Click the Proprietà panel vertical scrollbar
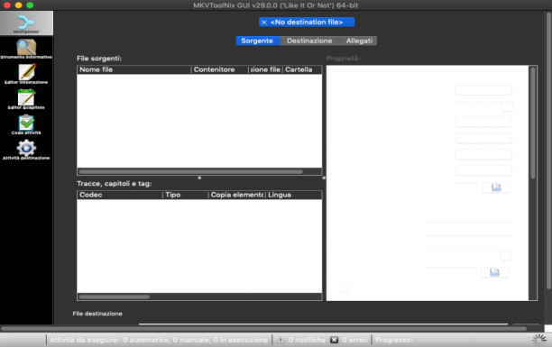The width and height of the screenshot is (552, 347). pos(533,123)
